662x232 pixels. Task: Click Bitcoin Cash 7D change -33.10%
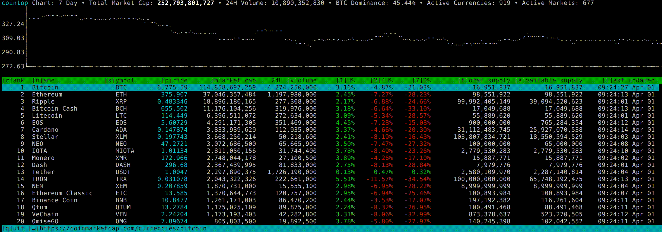tap(418, 109)
